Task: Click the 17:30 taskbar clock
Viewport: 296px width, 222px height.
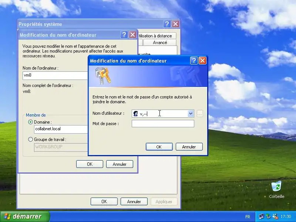Action: pos(286,216)
